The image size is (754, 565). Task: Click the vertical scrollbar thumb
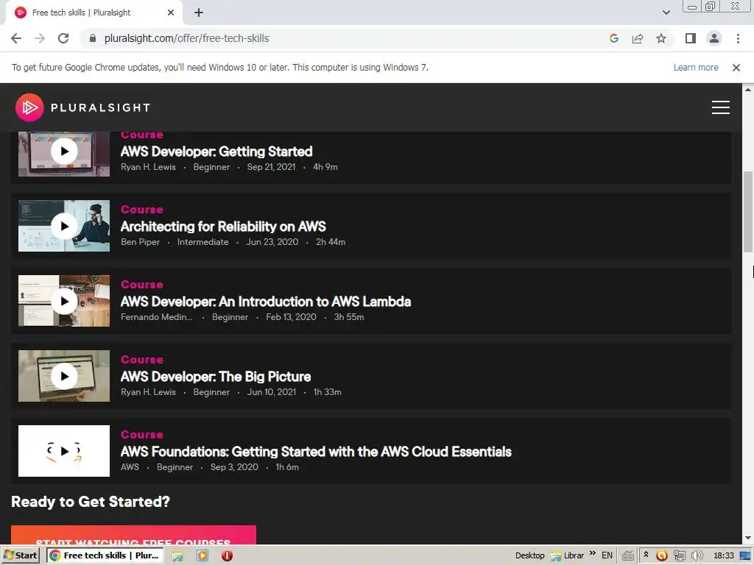click(x=748, y=210)
